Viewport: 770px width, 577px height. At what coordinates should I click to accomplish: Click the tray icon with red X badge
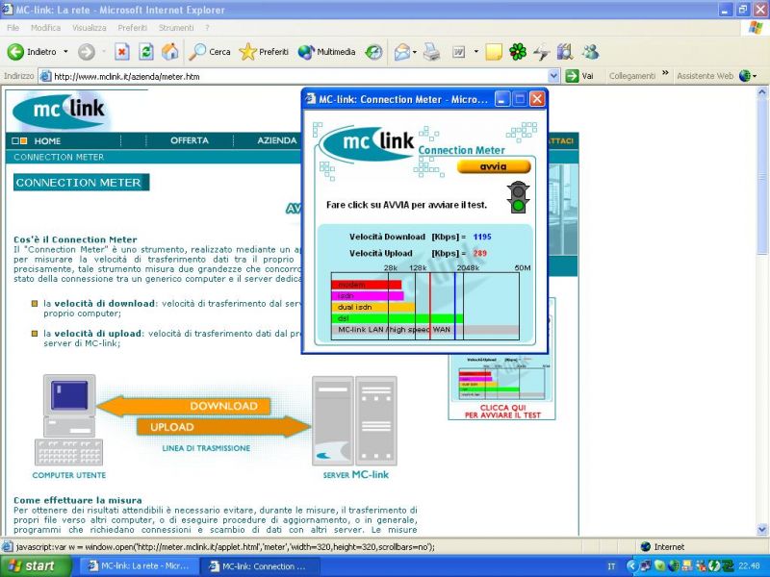700,566
